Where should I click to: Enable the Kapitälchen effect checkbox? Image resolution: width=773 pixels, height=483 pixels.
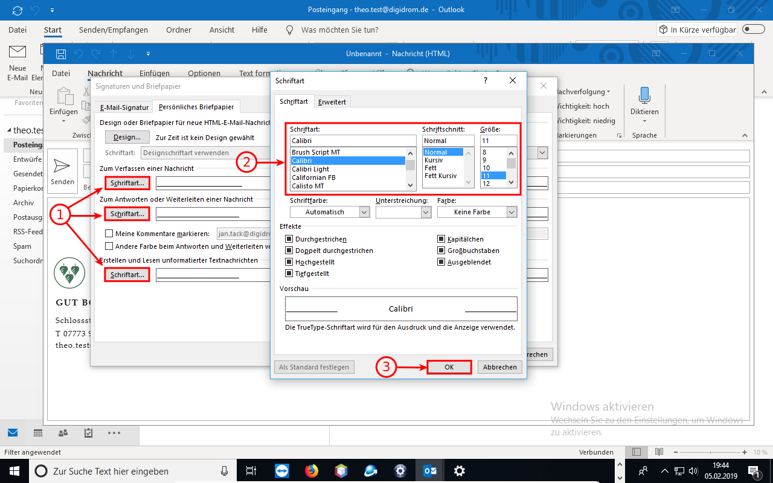point(441,240)
